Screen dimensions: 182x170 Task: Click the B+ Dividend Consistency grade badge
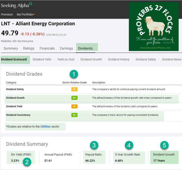point(74,115)
